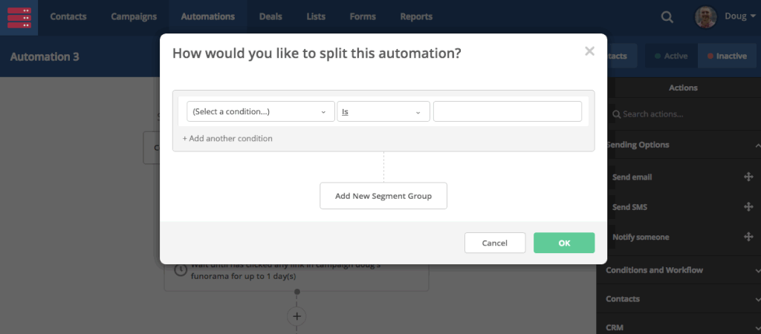
Task: Close the split automation dialog
Action: [589, 51]
